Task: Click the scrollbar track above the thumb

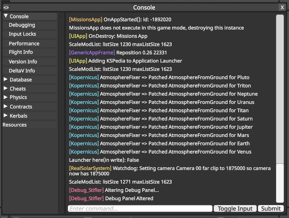Action: [280, 89]
